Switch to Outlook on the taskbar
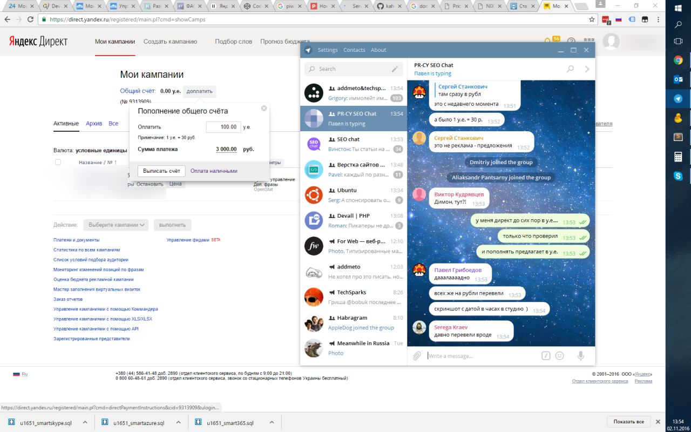691x432 pixels. point(679,79)
